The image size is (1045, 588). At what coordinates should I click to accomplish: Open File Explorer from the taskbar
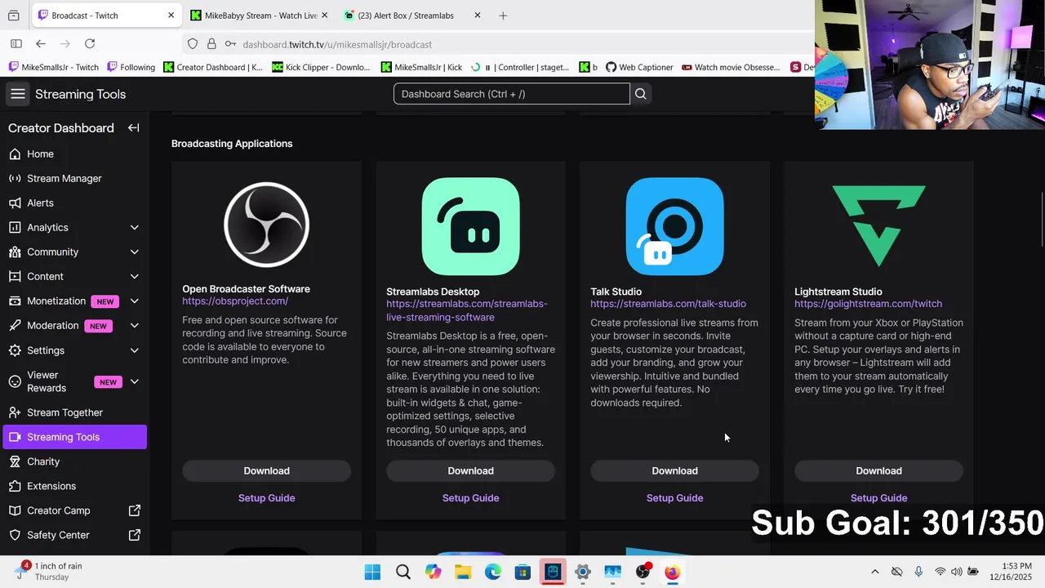(x=463, y=572)
